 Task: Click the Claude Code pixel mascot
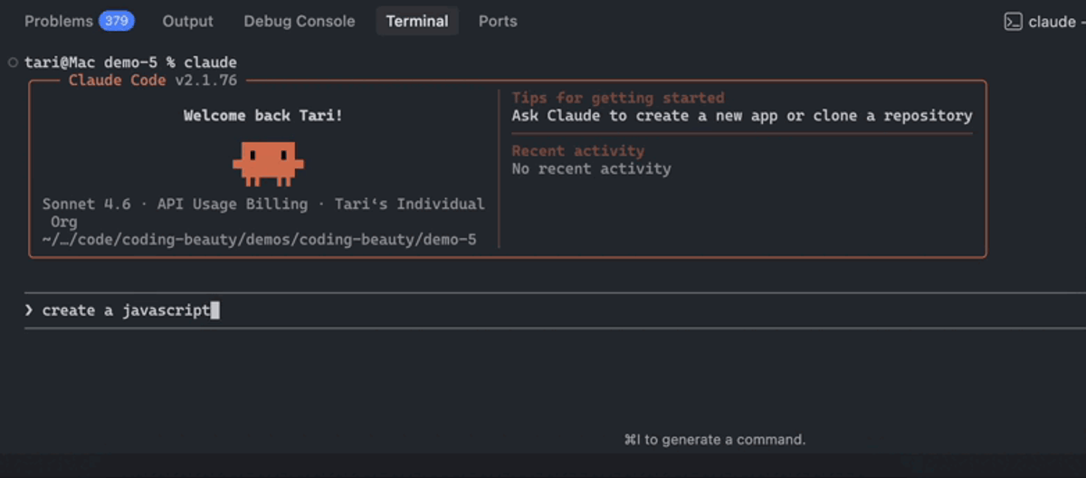268,163
